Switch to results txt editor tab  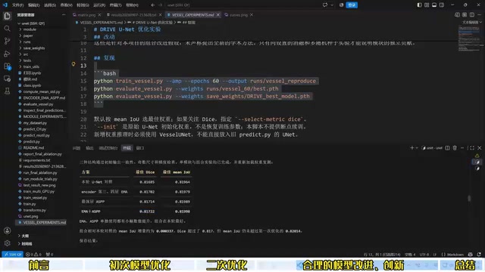[134, 15]
